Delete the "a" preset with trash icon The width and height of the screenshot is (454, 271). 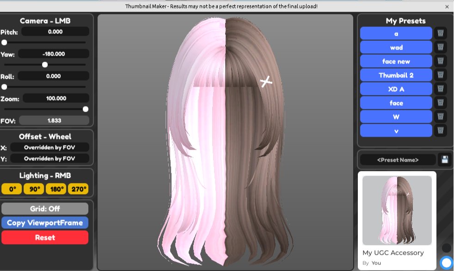441,33
